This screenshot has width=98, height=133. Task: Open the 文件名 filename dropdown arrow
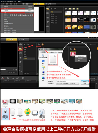(x=78, y=81)
